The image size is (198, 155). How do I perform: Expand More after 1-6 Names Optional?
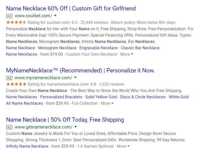[x=123, y=146]
